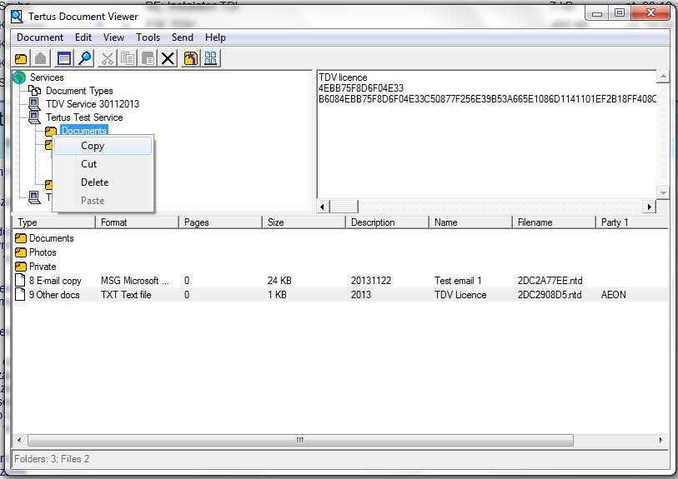This screenshot has width=678, height=479.
Task: Click the preview pane scroll-left arrow
Action: point(322,207)
